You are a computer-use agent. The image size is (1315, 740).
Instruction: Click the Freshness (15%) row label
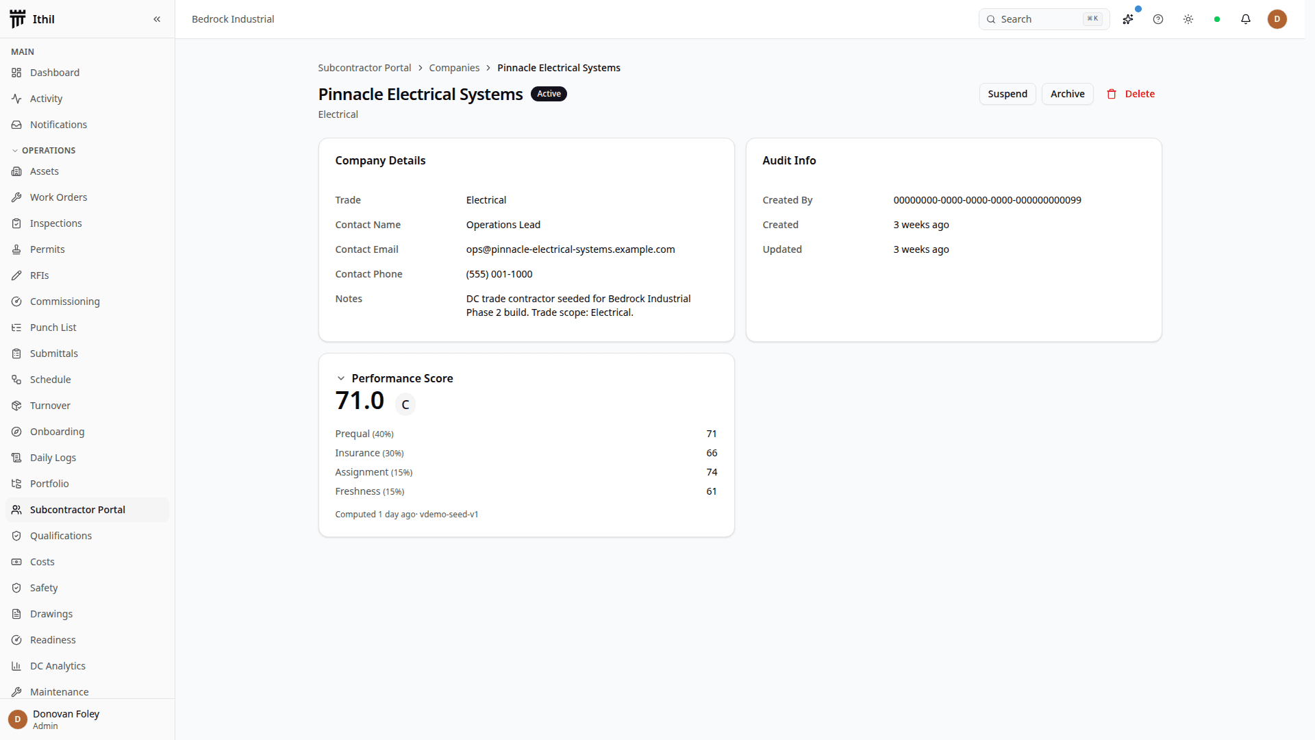pyautogui.click(x=370, y=491)
